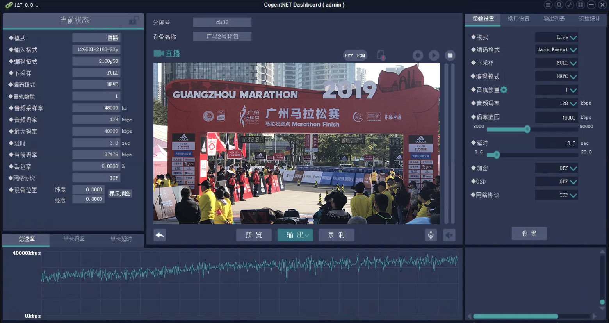Click the CogentNET Dashboard title text
The width and height of the screenshot is (609, 323).
(304, 5)
